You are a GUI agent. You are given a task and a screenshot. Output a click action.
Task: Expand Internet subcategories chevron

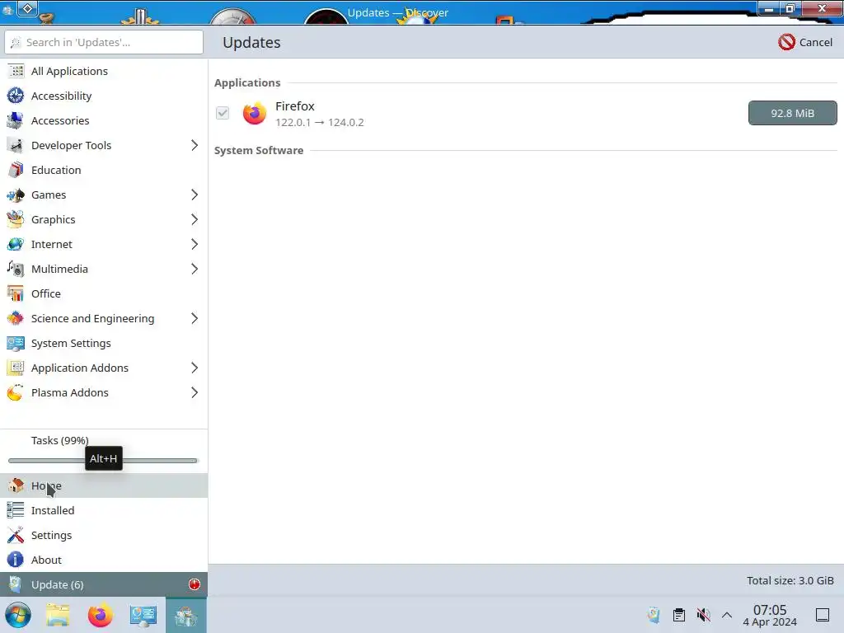pos(195,244)
